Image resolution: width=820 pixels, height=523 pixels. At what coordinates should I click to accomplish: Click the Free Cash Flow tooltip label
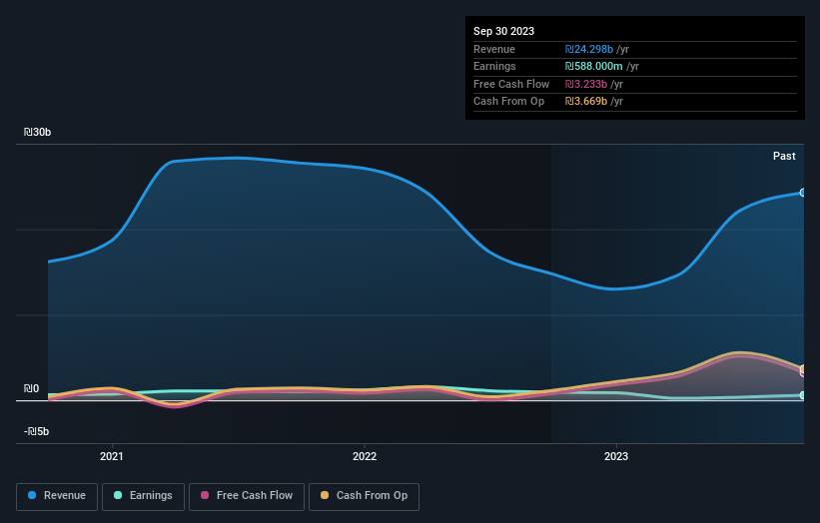coord(511,84)
